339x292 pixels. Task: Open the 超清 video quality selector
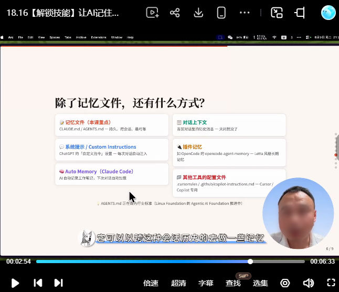(178, 283)
